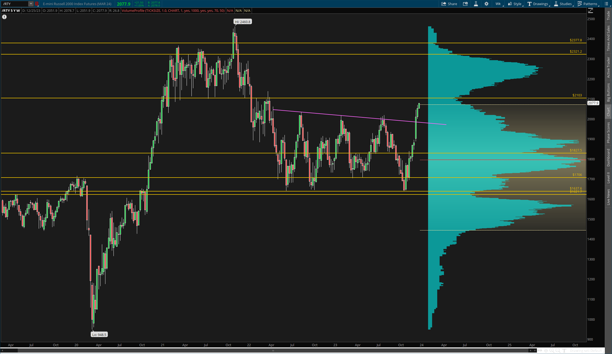
Task: Select the Chart sidebar tab
Action: [608, 112]
